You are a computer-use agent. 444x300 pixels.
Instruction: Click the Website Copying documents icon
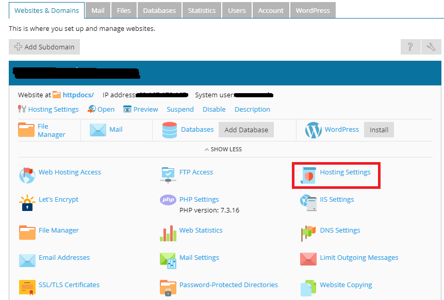308,288
